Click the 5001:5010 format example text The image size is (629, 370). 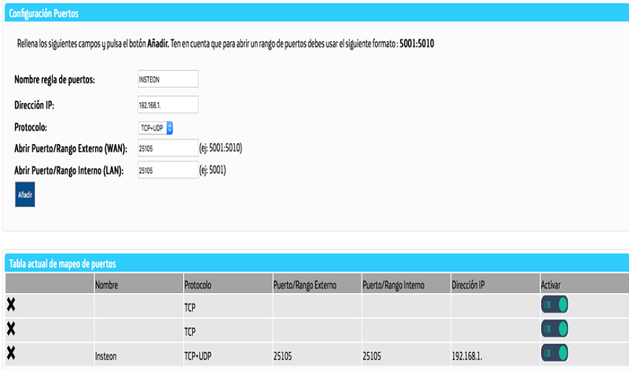click(x=417, y=43)
